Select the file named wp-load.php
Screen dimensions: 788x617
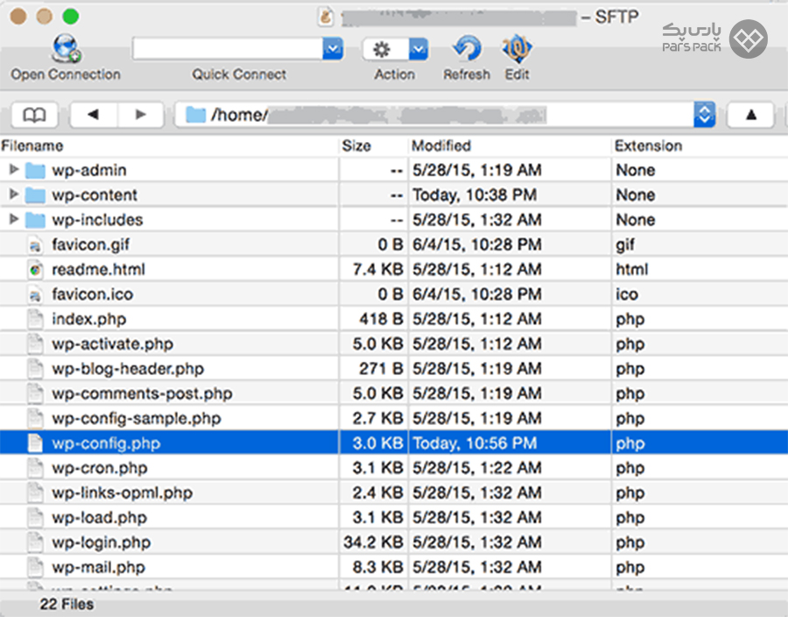99,517
